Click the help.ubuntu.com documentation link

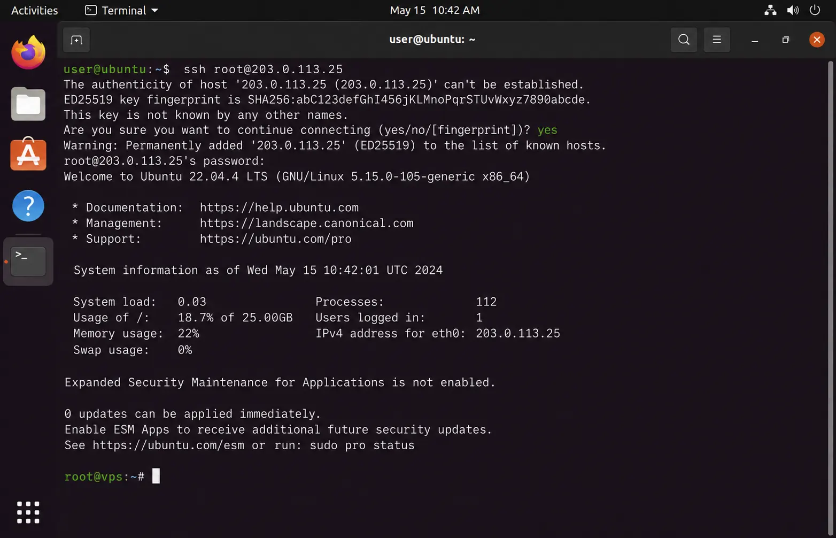279,207
